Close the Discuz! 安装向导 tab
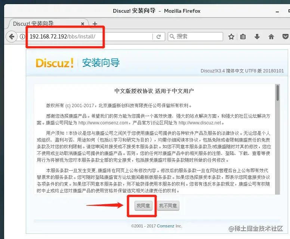This screenshot has width=290, height=239. pyautogui.click(x=83, y=24)
